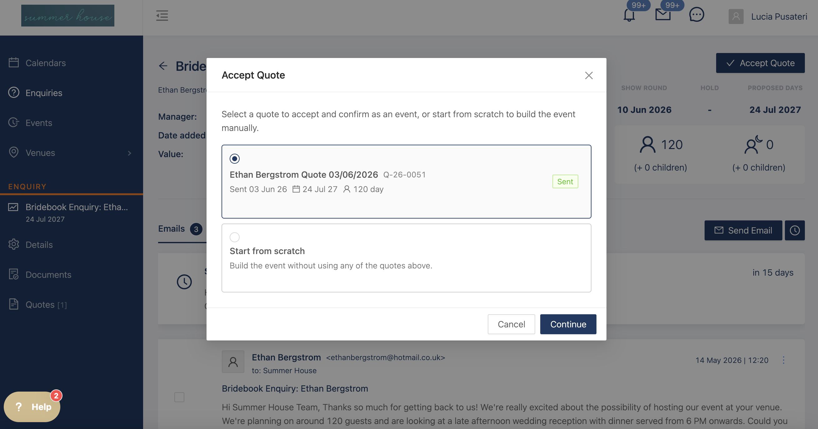The width and height of the screenshot is (818, 429).
Task: Open the Documents sidebar item
Action: coord(48,274)
